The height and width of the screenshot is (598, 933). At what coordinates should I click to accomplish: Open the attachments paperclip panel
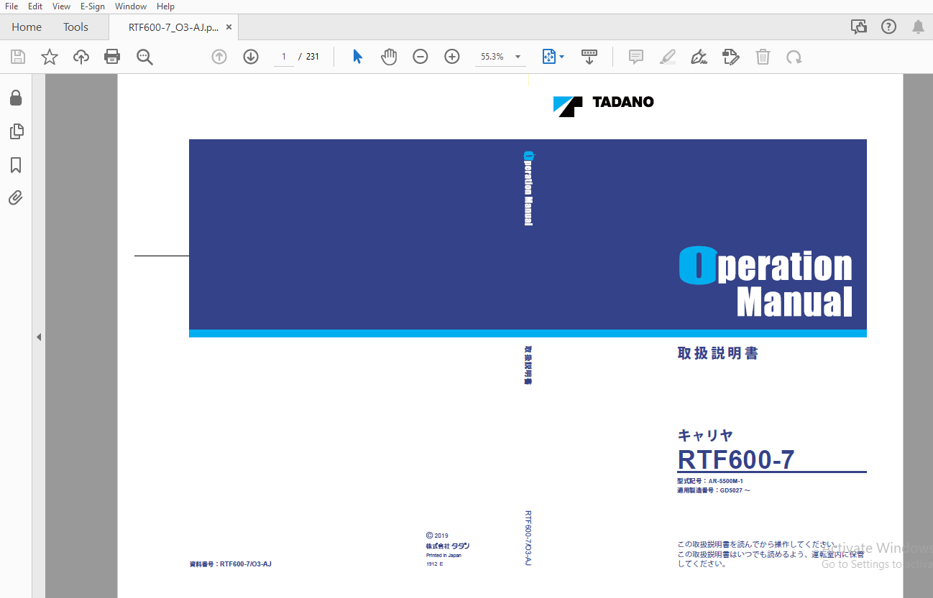[16, 197]
